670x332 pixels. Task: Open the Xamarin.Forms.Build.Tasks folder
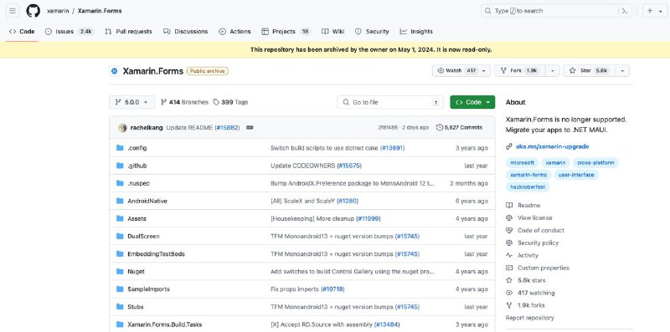click(164, 324)
